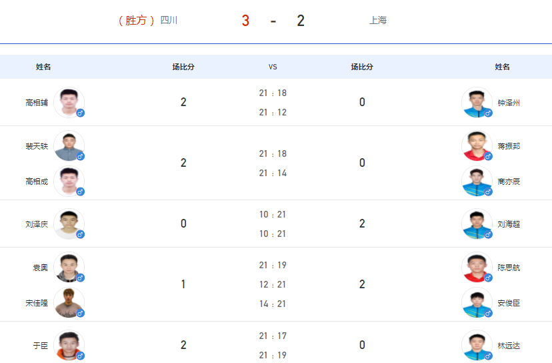Click the male gender icon on 钟泽州's avatar

tap(488, 113)
